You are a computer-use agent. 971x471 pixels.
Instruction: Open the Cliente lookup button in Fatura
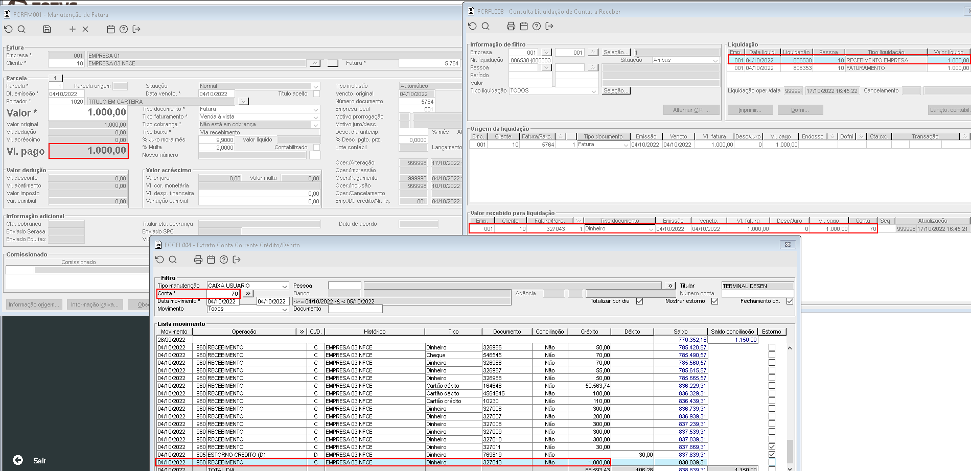[315, 63]
